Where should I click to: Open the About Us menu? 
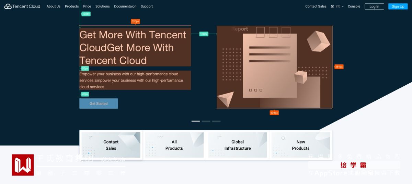[x=54, y=6]
